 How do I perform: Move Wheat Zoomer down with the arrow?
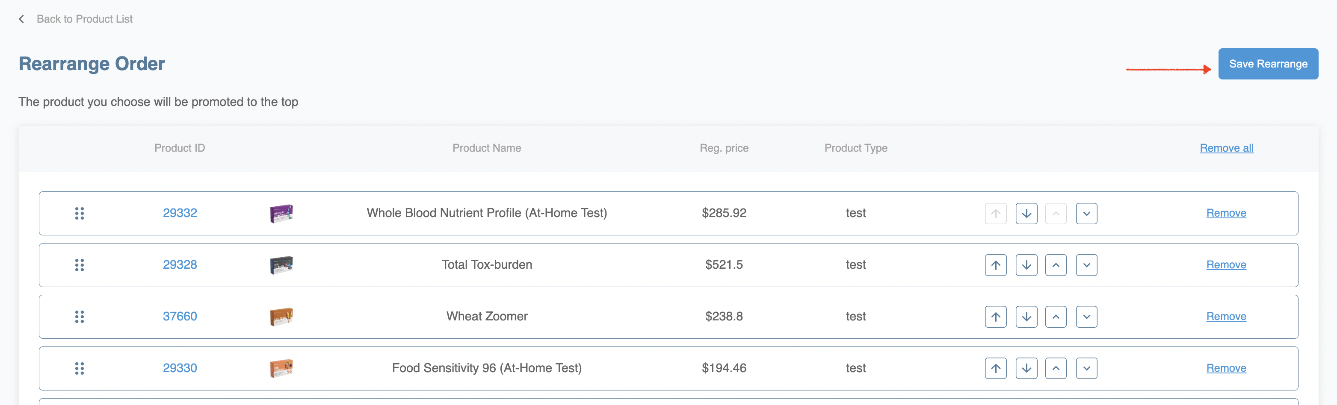(x=1026, y=317)
